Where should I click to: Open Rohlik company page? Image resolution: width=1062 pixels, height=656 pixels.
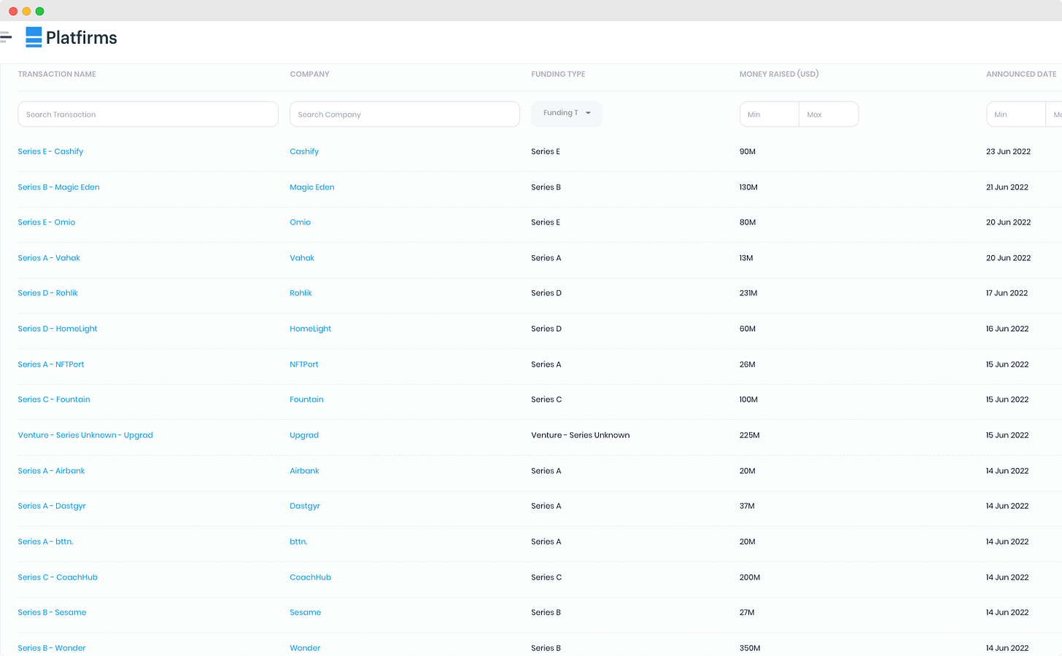tap(301, 293)
